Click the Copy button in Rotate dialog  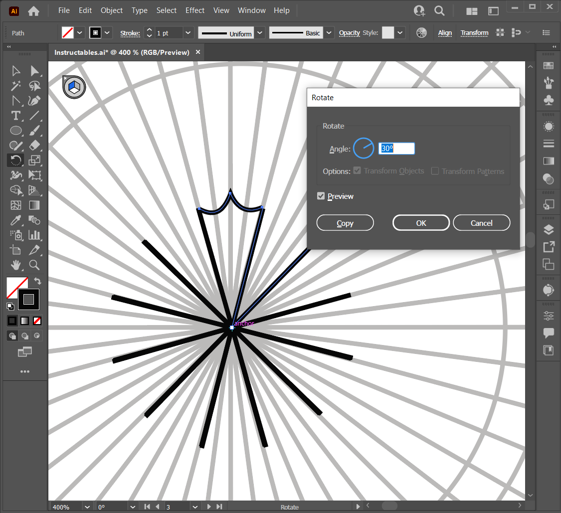point(345,223)
